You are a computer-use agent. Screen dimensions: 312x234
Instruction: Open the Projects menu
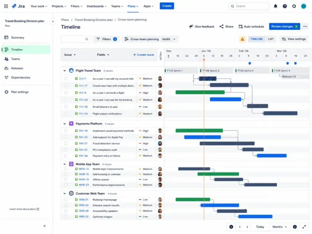coord(59,6)
